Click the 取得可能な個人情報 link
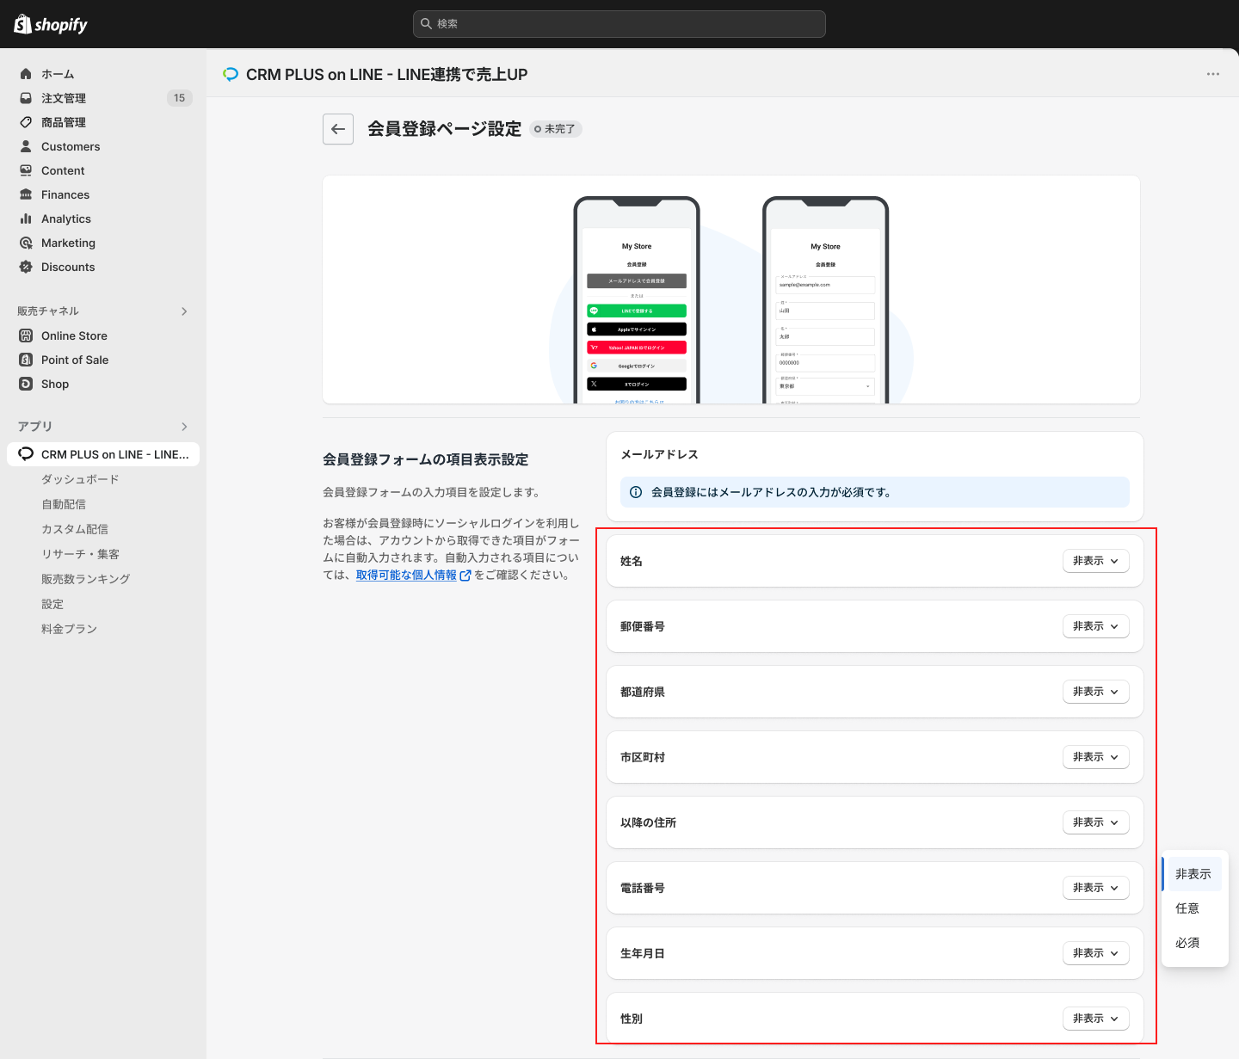This screenshot has height=1059, width=1239. 406,576
